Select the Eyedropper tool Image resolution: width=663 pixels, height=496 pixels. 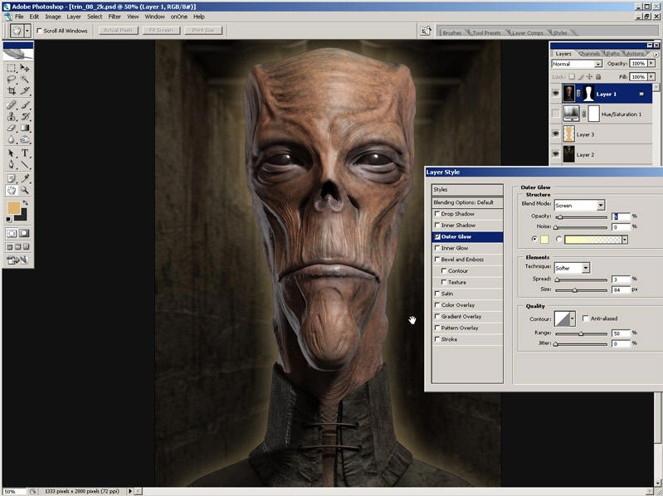[x=25, y=178]
